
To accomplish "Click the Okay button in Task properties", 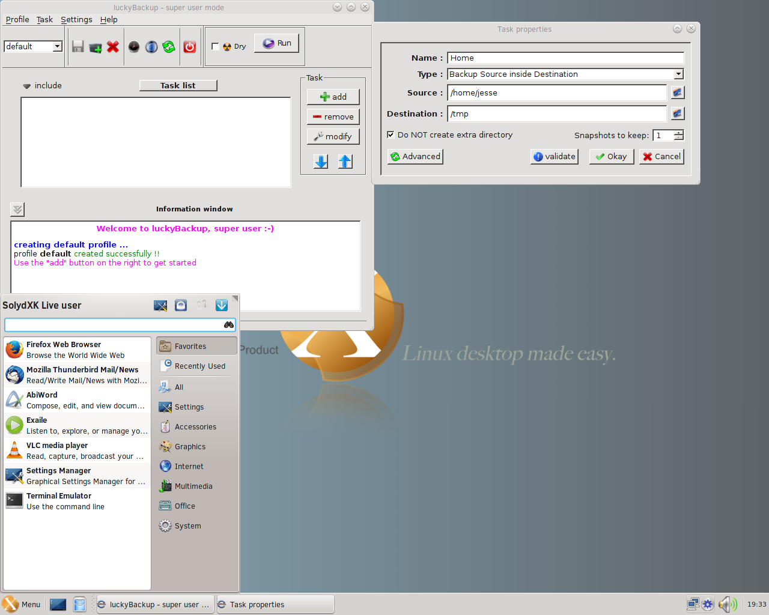I will (612, 156).
